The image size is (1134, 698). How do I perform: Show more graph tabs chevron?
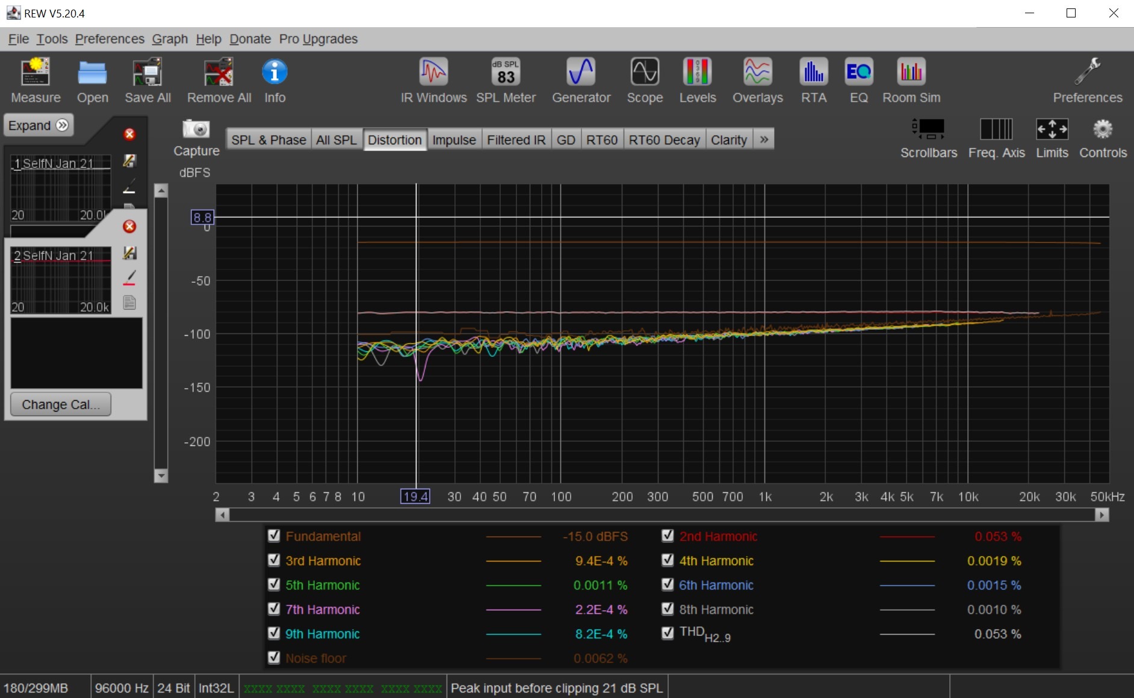(764, 140)
